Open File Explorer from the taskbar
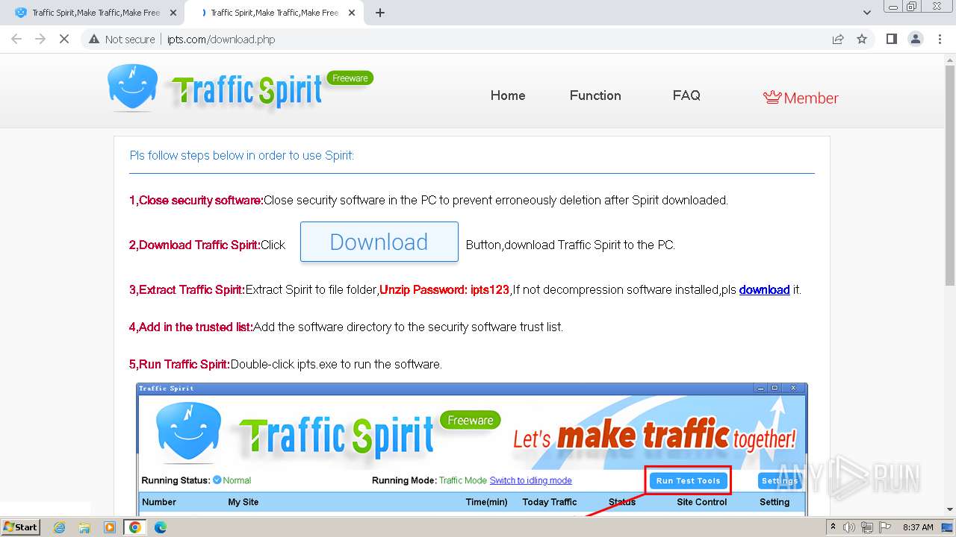956x537 pixels. pos(84,527)
